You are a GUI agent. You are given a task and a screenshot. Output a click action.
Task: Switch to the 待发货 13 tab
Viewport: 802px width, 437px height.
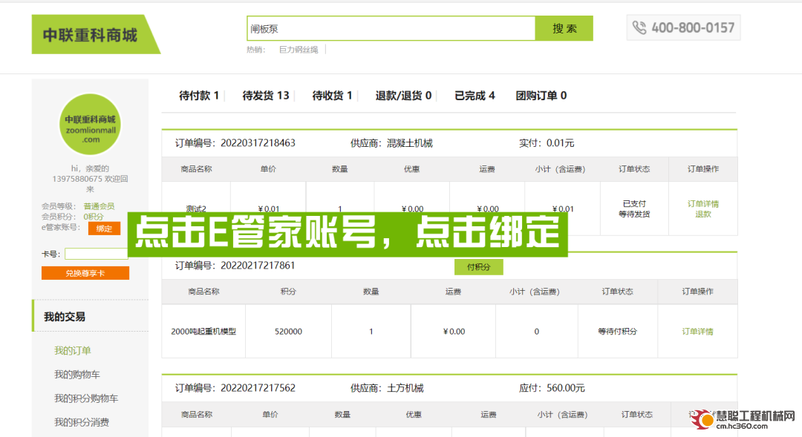tap(265, 96)
